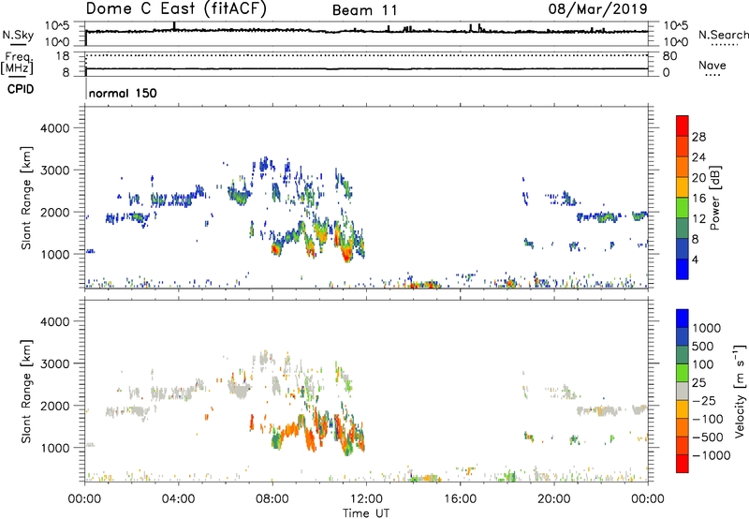The width and height of the screenshot is (749, 519).
Task: Click the "80" Nave axis tick
Action: (669, 56)
